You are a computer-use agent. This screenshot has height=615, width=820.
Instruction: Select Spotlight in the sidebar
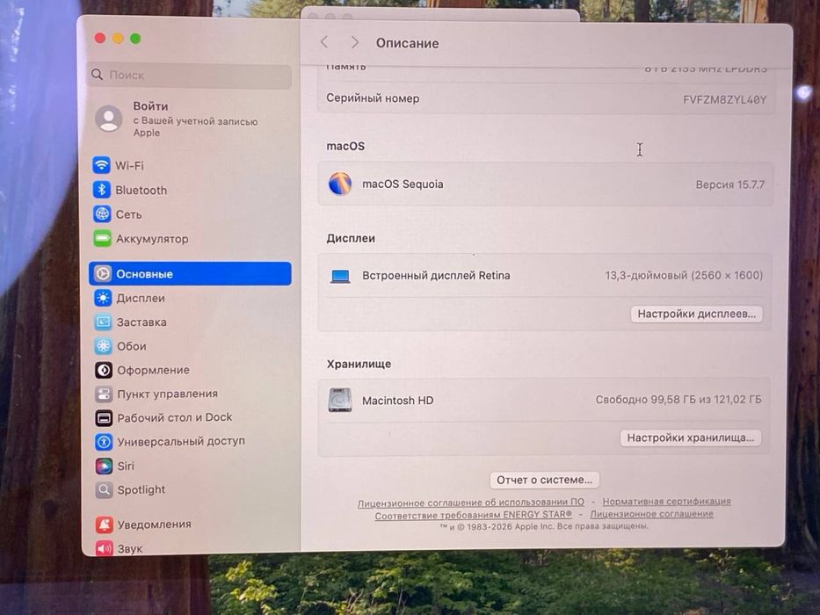coord(191,489)
